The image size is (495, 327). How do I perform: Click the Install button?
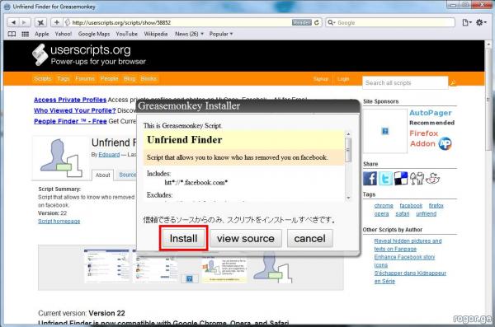click(x=183, y=238)
